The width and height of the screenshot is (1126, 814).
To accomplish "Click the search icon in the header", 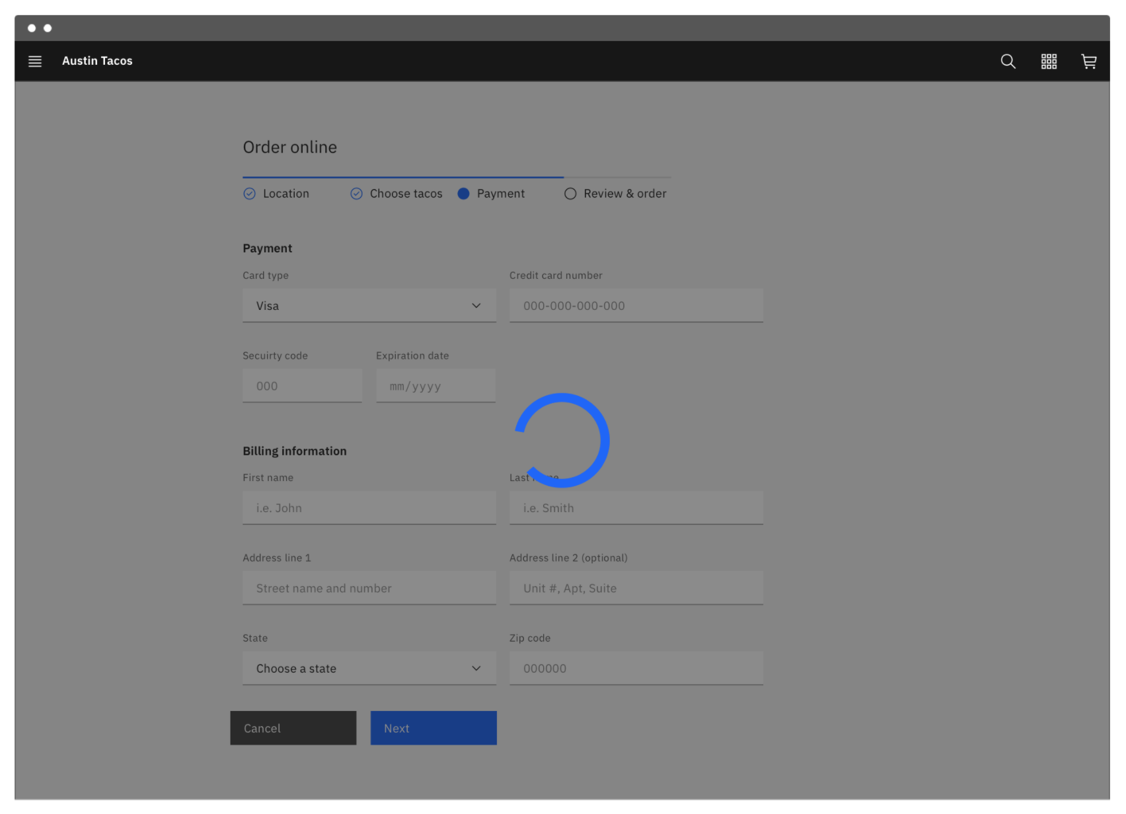I will (1007, 61).
